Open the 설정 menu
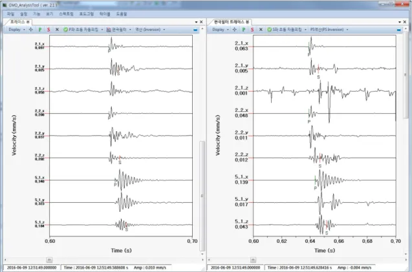Viewport: 412px width, 272px height. 24,14
